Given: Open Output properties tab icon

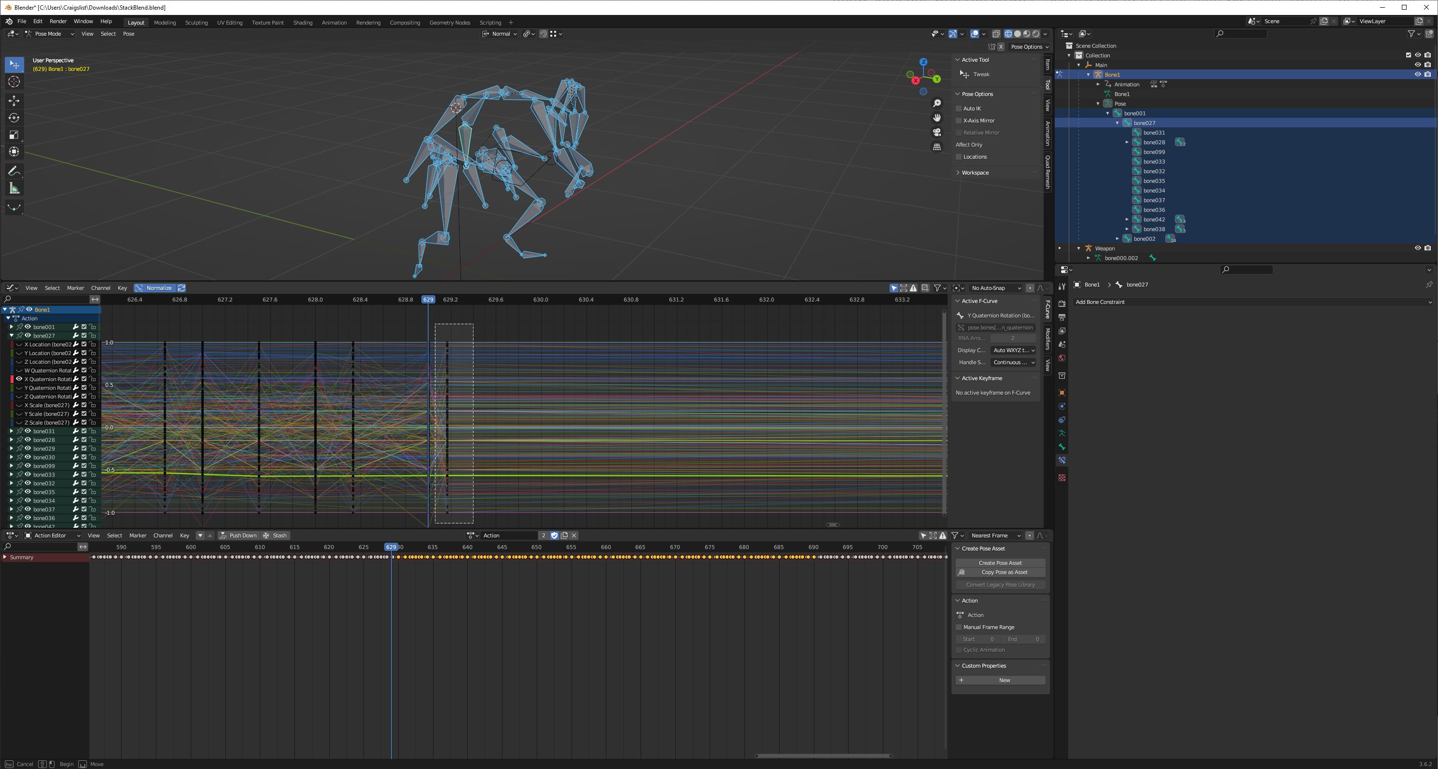Looking at the screenshot, I should tap(1062, 317).
